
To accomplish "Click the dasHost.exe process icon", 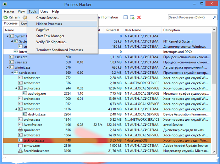I will tap(25, 114).
